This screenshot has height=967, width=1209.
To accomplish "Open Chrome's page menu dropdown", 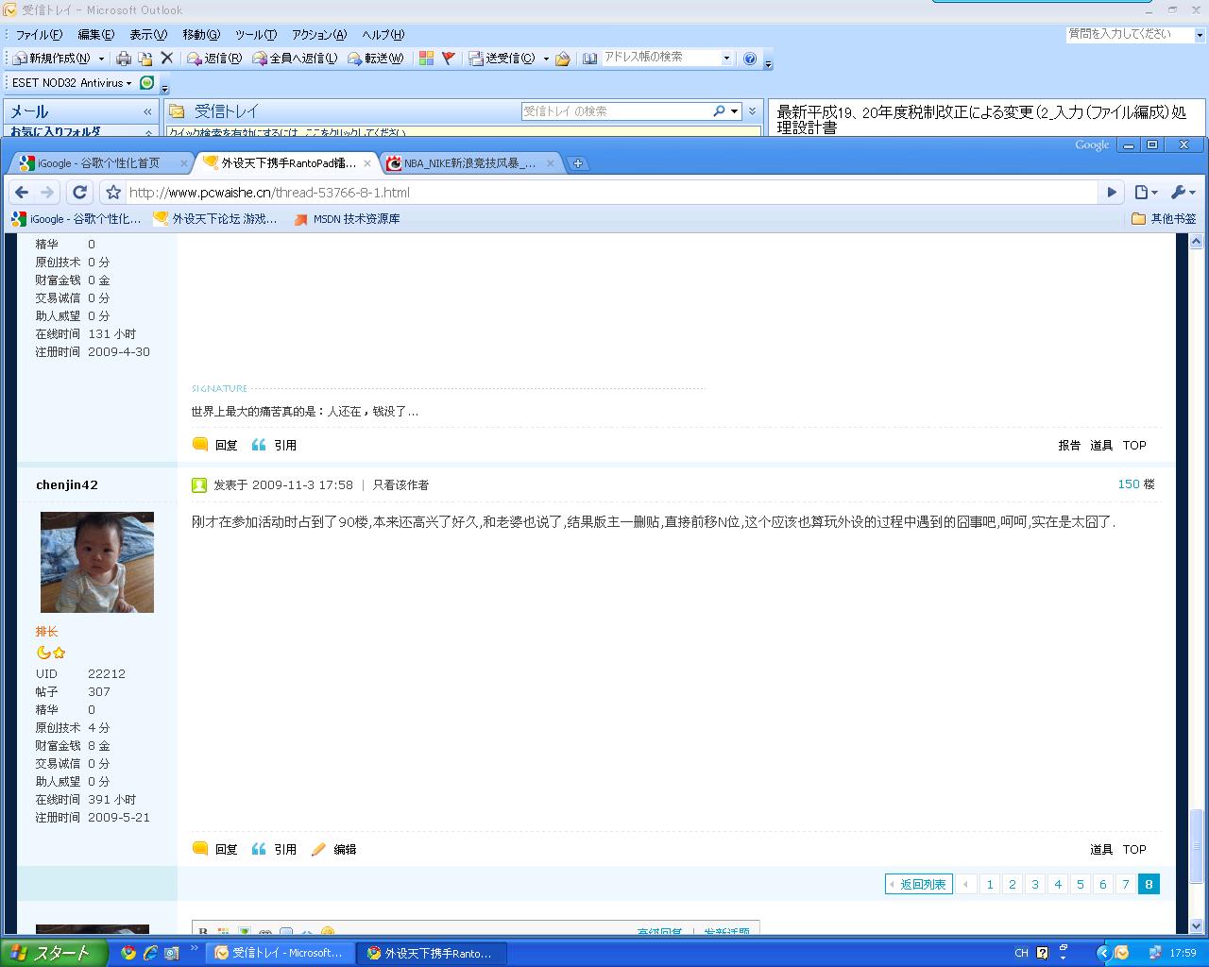I will tap(1146, 193).
